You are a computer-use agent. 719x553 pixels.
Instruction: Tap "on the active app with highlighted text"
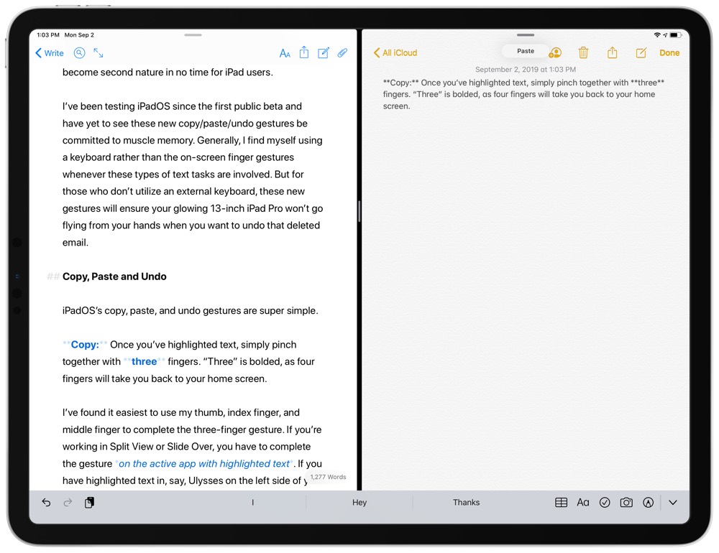click(x=204, y=464)
